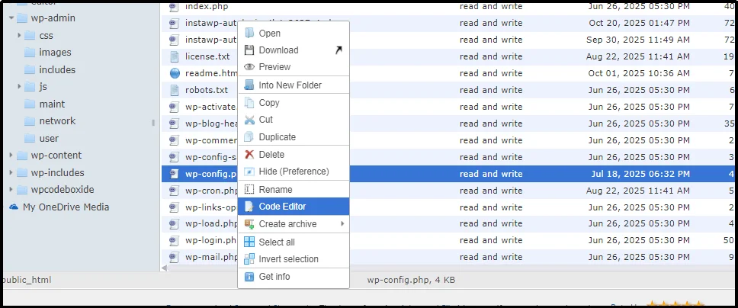Click the readme.html globe icon
The width and height of the screenshot is (738, 308).
point(174,73)
